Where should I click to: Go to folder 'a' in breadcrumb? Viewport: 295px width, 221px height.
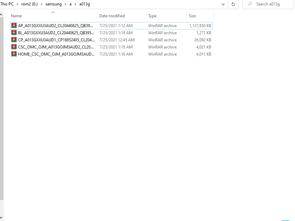[71, 4]
